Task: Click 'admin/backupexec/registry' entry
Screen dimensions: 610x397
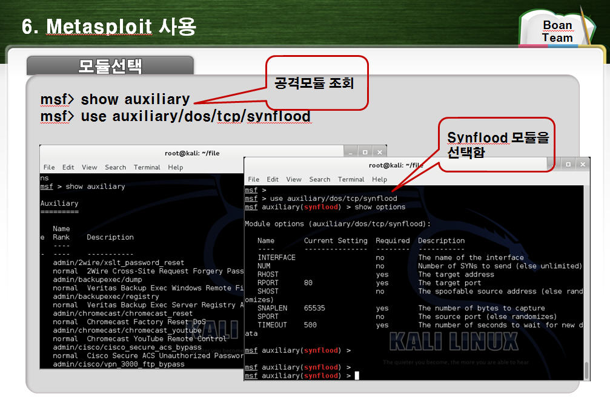Action: point(106,297)
